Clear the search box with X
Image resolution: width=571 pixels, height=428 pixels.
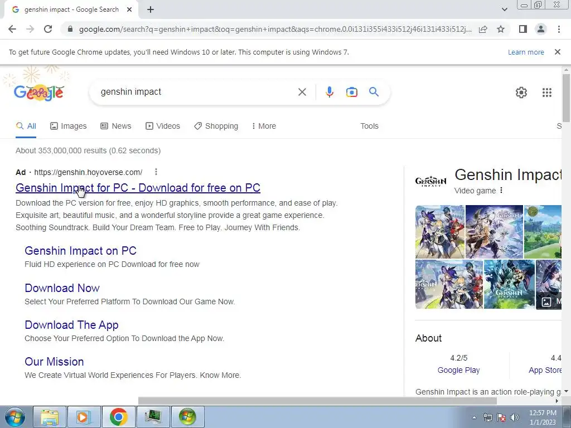coord(302,92)
